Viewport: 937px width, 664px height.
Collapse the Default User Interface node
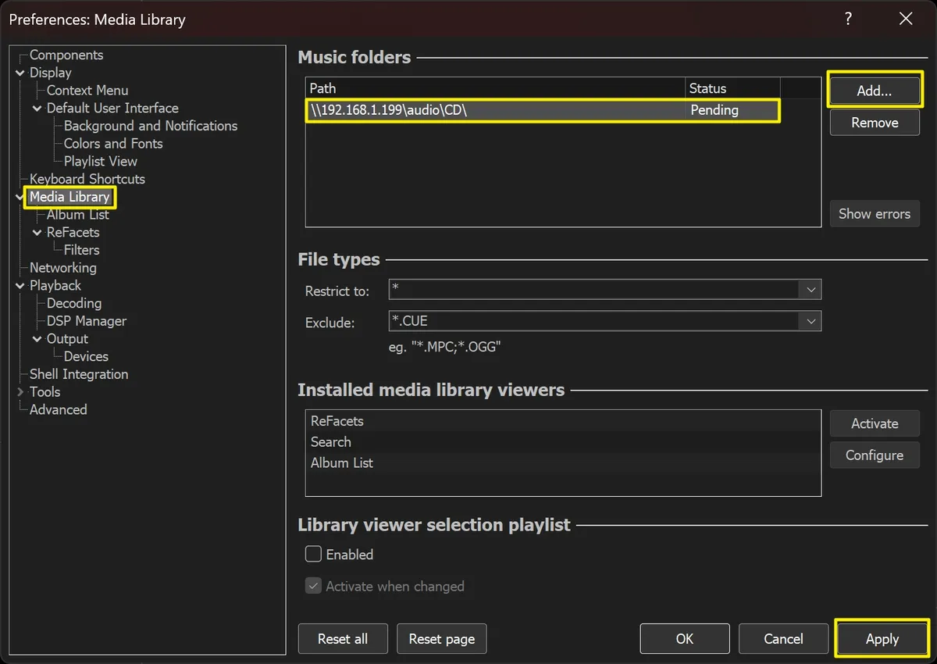37,109
